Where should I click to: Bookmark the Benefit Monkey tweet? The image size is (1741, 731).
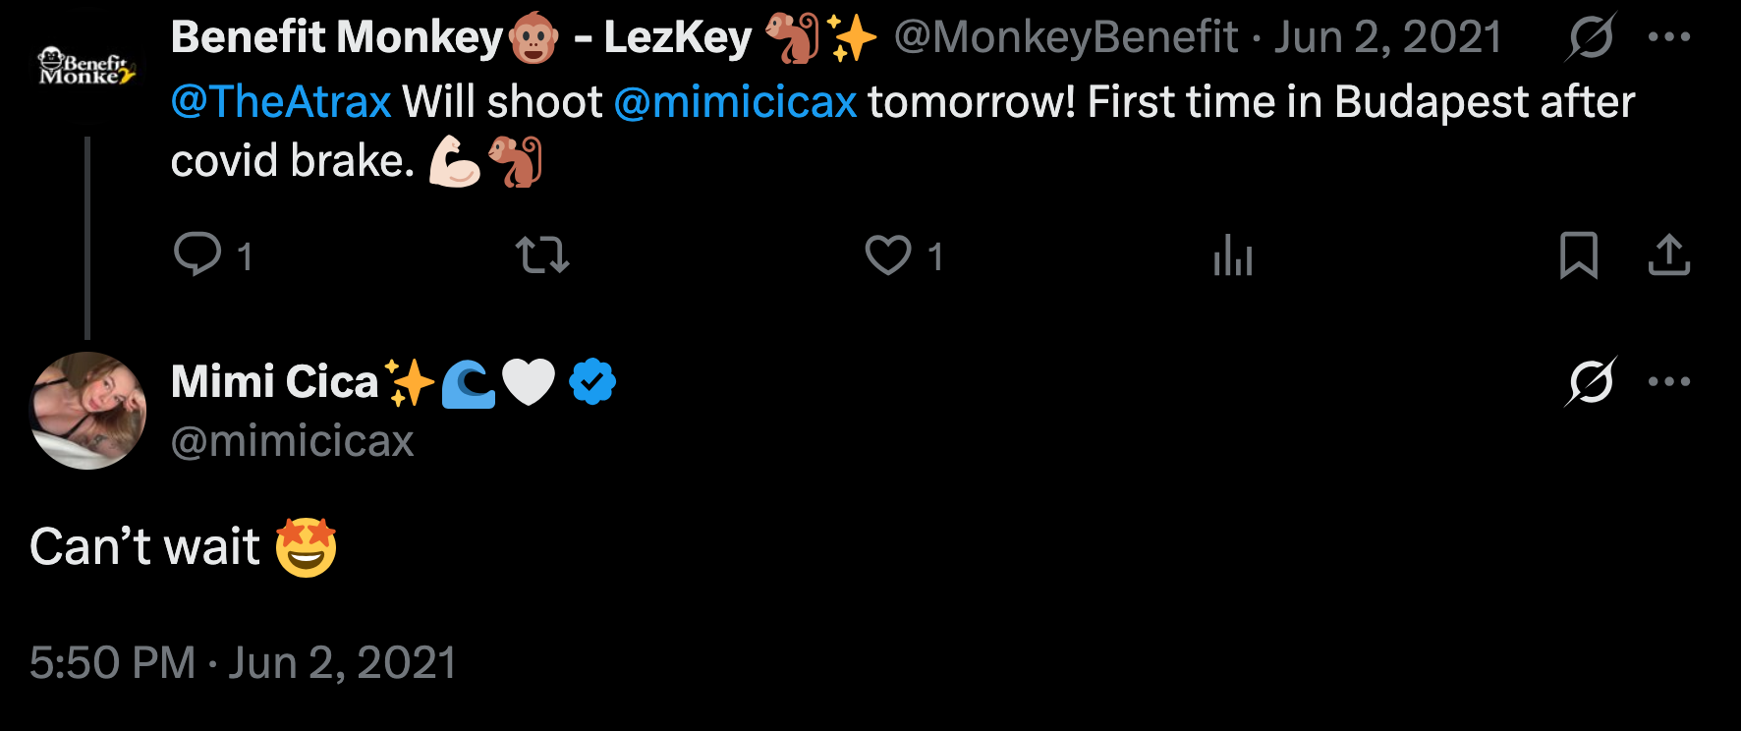tap(1578, 255)
